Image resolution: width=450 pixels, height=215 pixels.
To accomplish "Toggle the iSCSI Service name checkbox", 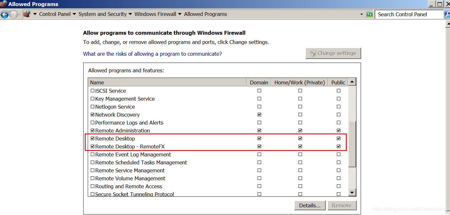I will point(93,91).
